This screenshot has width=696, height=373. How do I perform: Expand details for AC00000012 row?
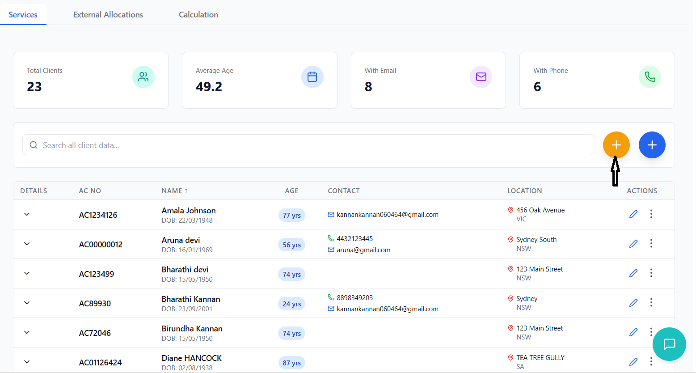(27, 244)
